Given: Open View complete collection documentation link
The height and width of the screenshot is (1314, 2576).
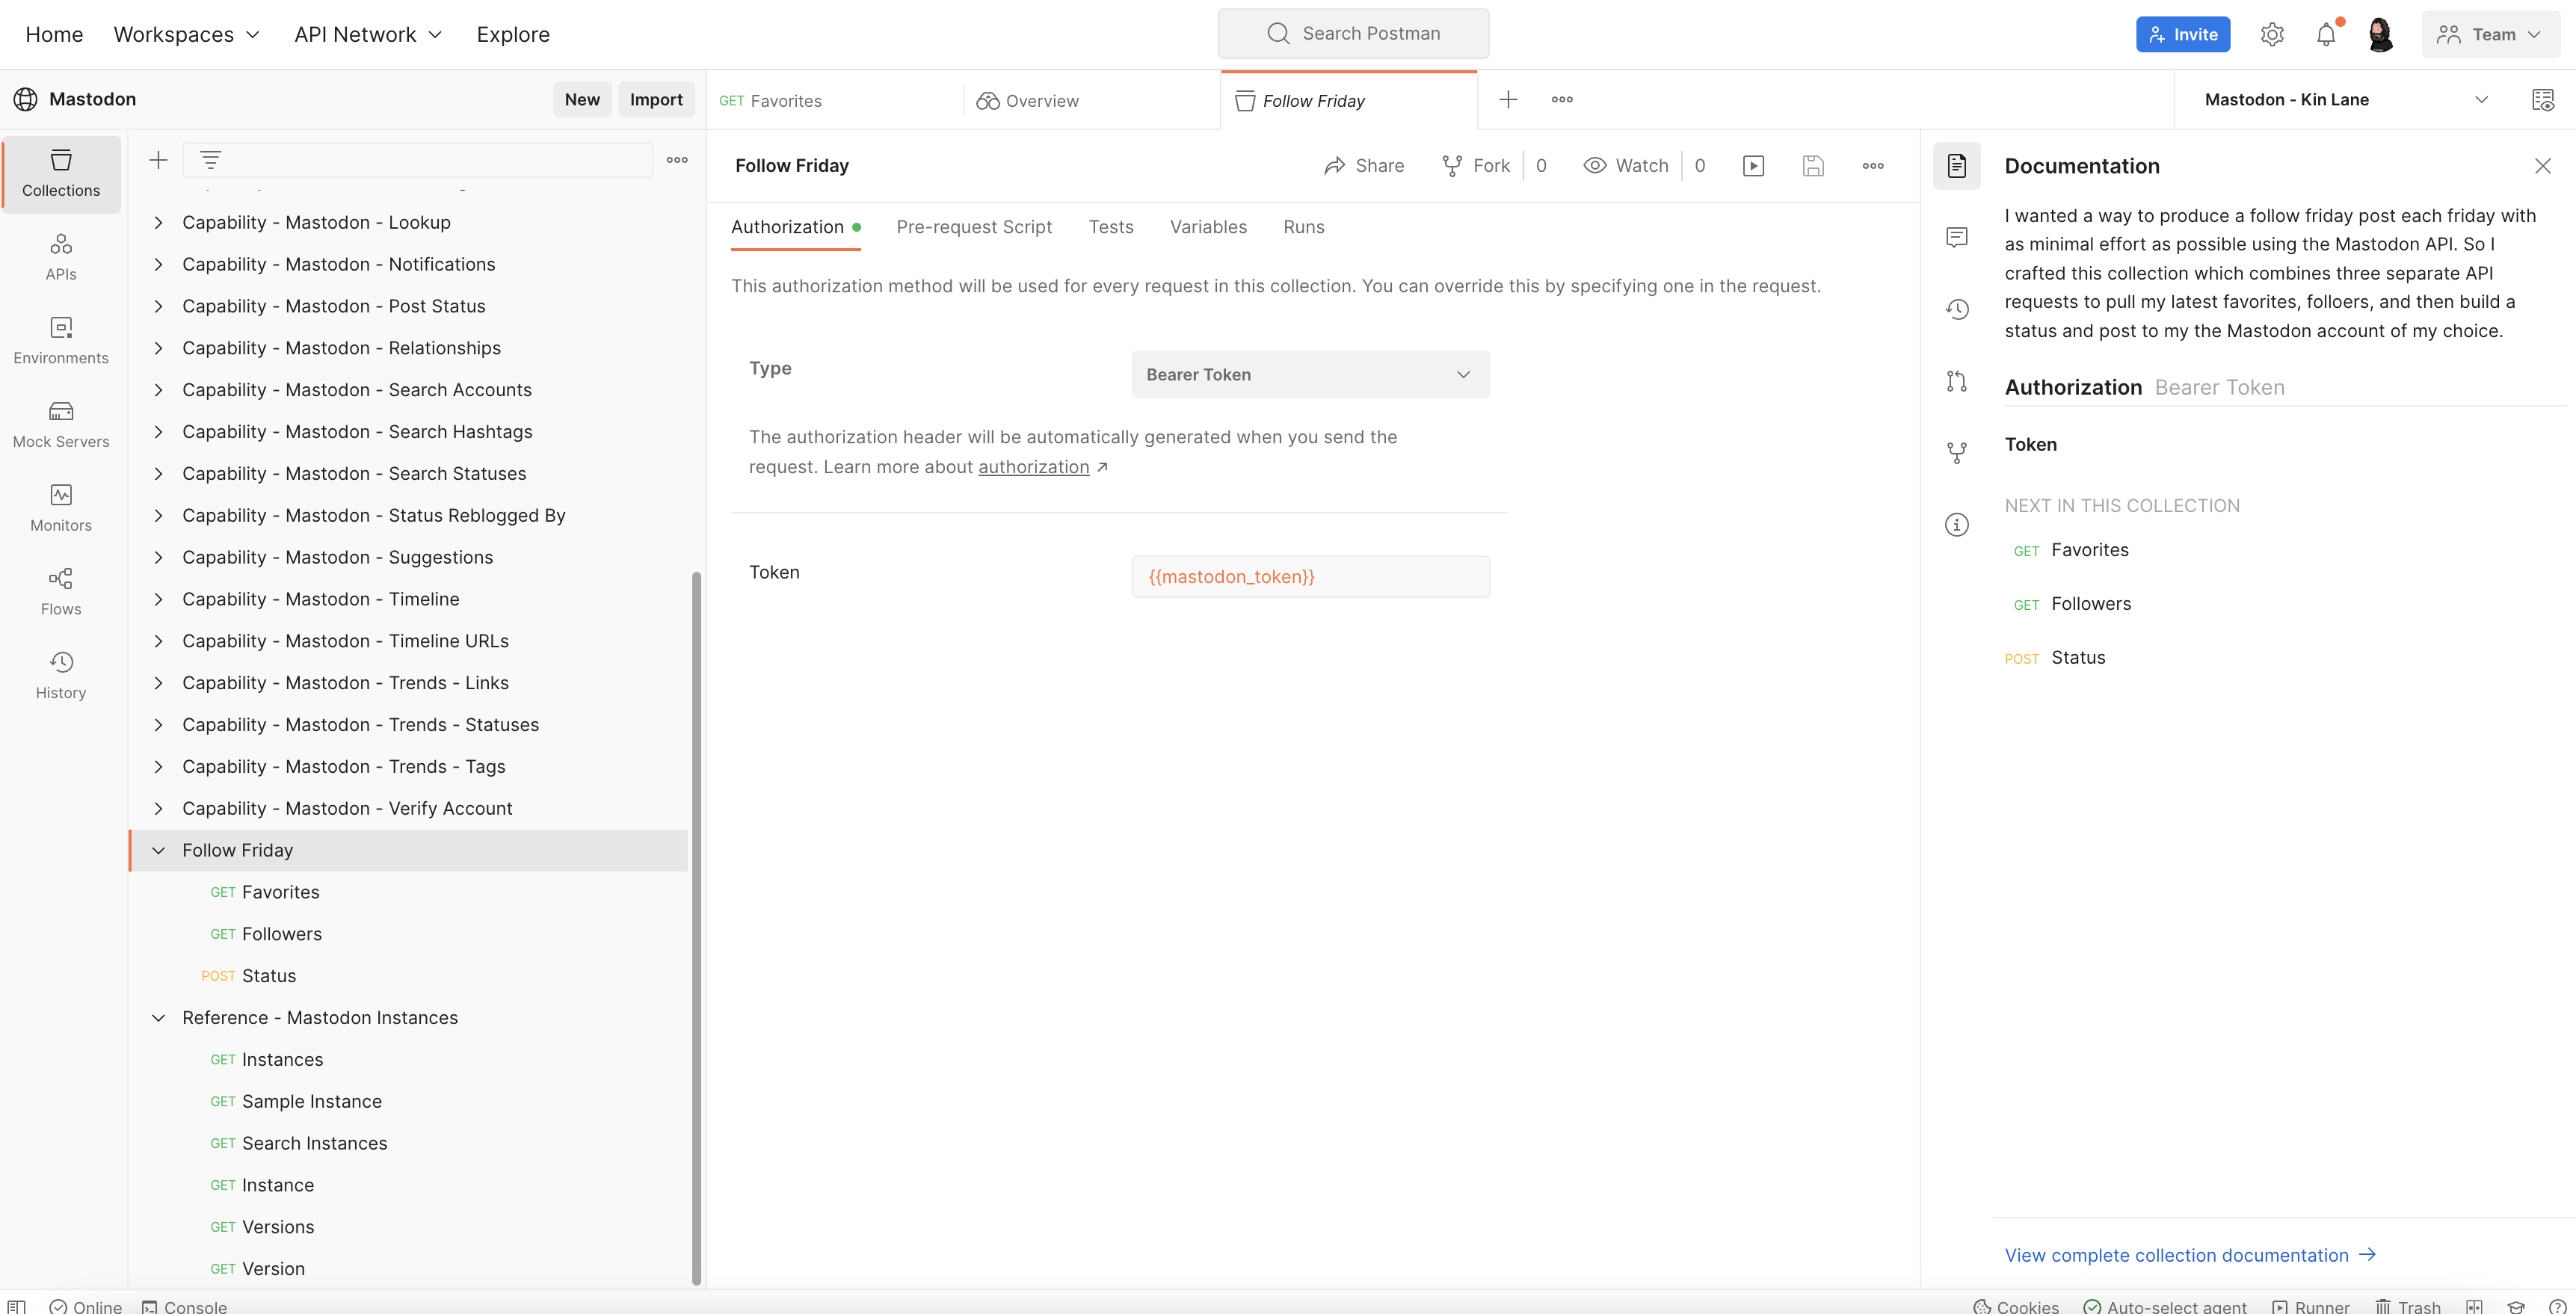Looking at the screenshot, I should 2190,1255.
